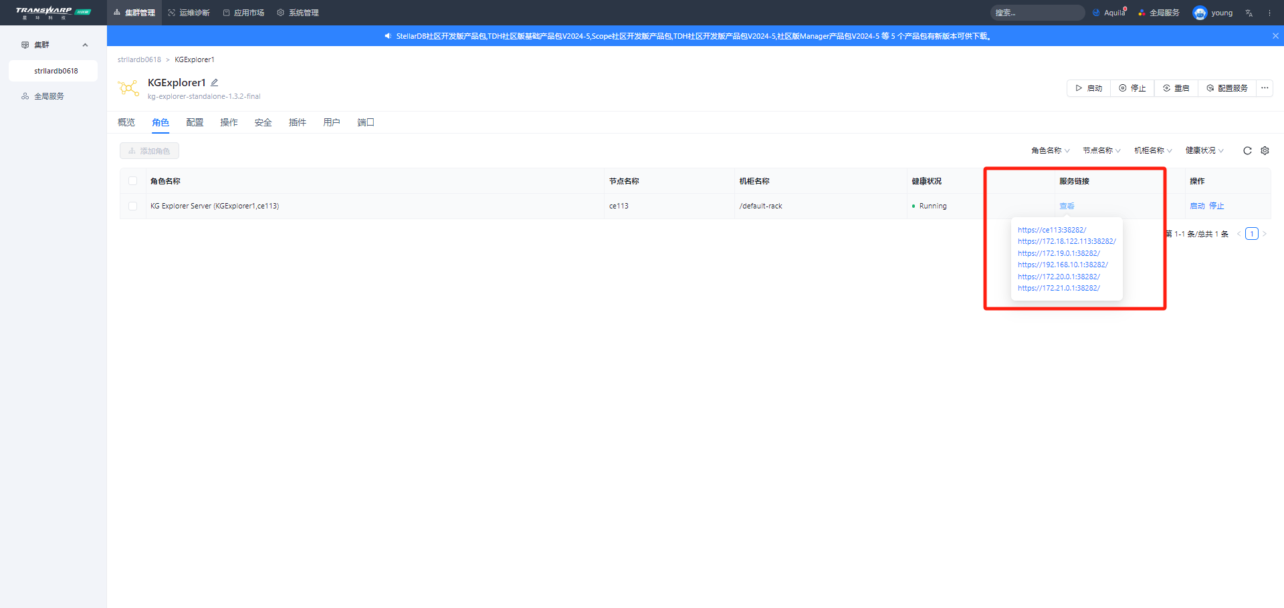Image resolution: width=1284 pixels, height=608 pixels.
Task: Open 全局服务 in the sidebar
Action: pyautogui.click(x=49, y=96)
